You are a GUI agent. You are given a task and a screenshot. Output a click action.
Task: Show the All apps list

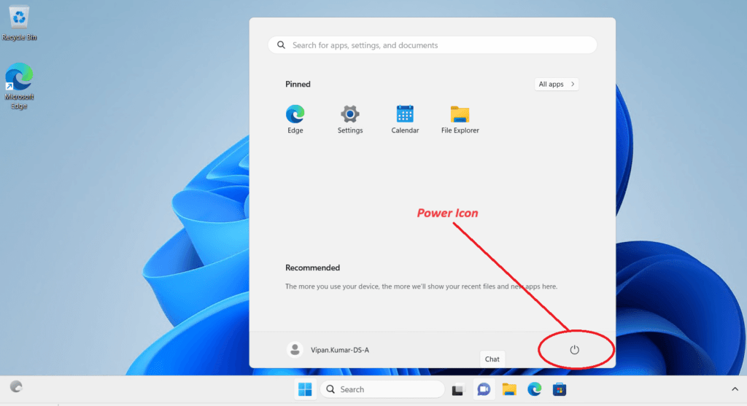click(557, 85)
